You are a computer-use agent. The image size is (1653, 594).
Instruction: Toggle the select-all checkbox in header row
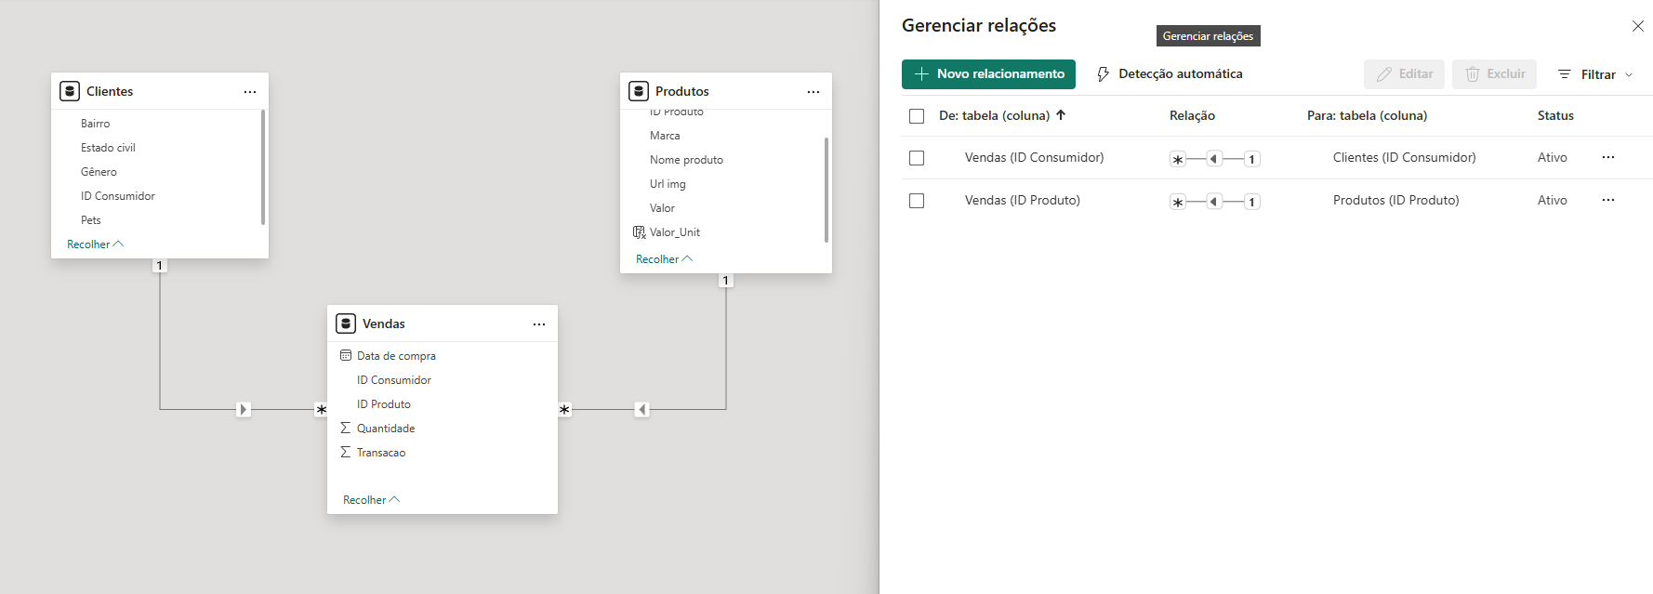click(917, 116)
